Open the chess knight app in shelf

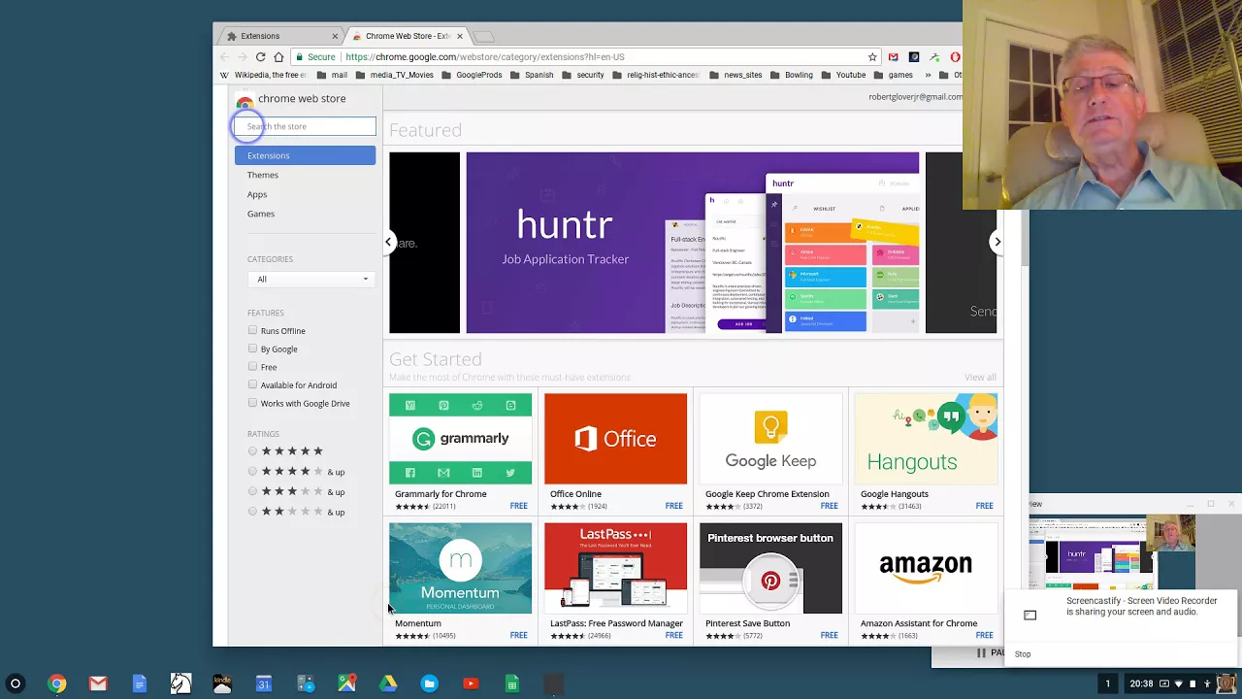[x=180, y=683]
